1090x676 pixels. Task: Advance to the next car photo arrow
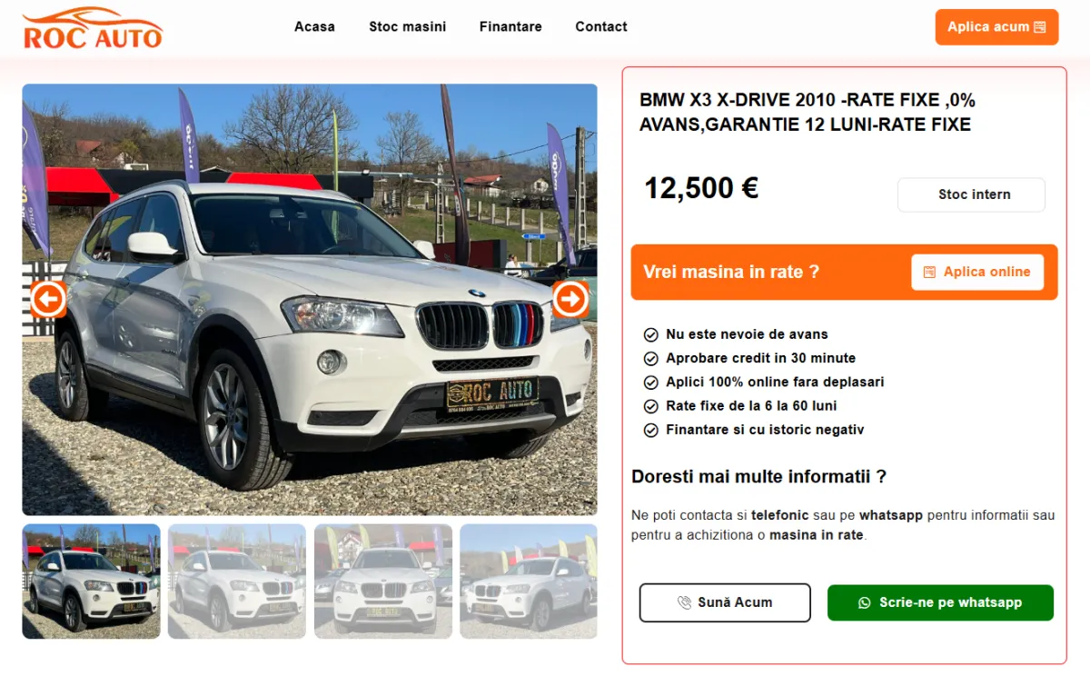point(570,299)
